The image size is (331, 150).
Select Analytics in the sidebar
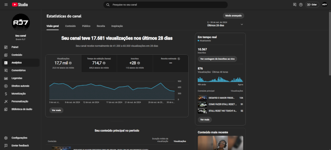point(21,63)
